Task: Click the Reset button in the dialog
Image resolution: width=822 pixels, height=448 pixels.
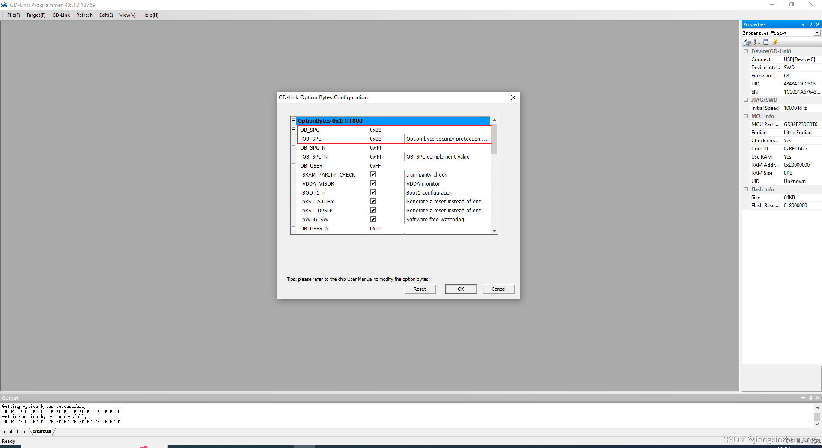Action: 420,289
